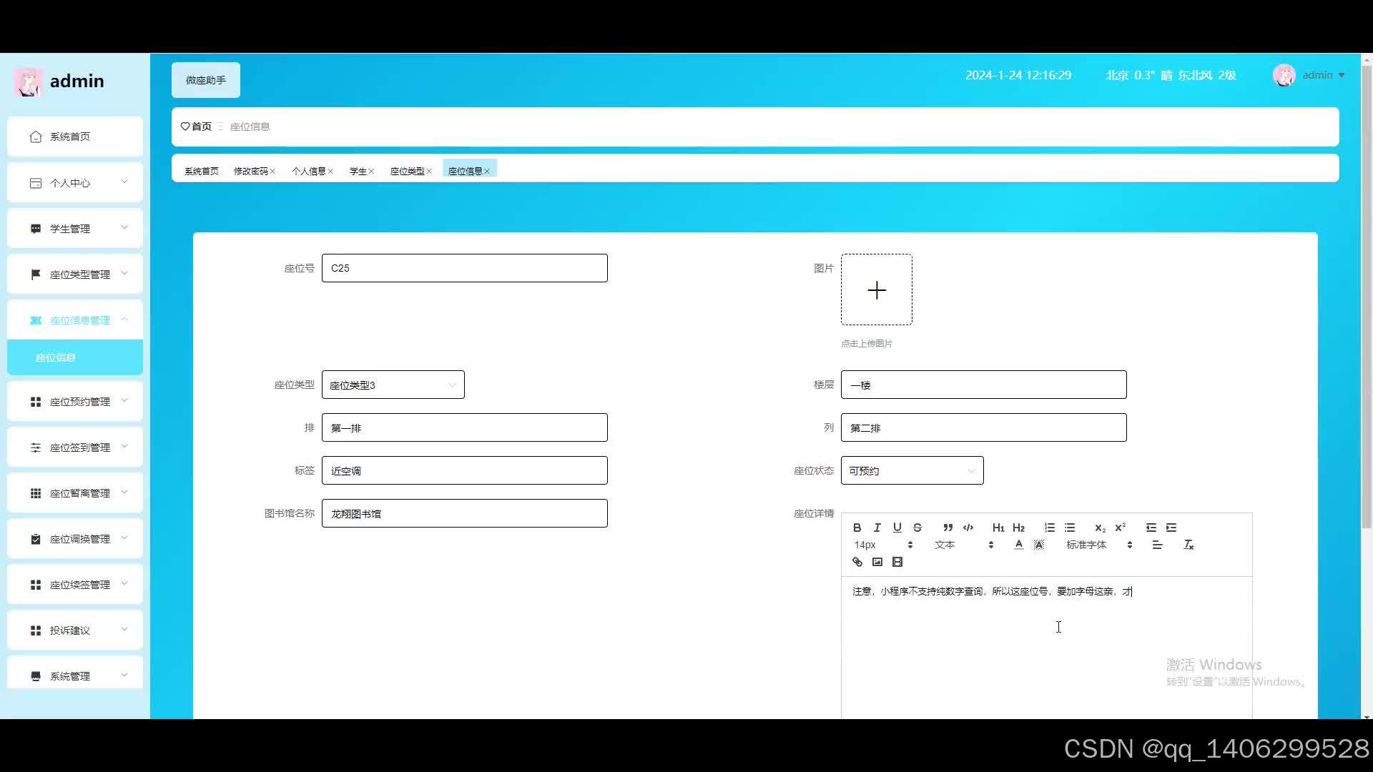Toggle underline formatting in the editor
Image resolution: width=1373 pixels, height=772 pixels.
[x=897, y=528]
